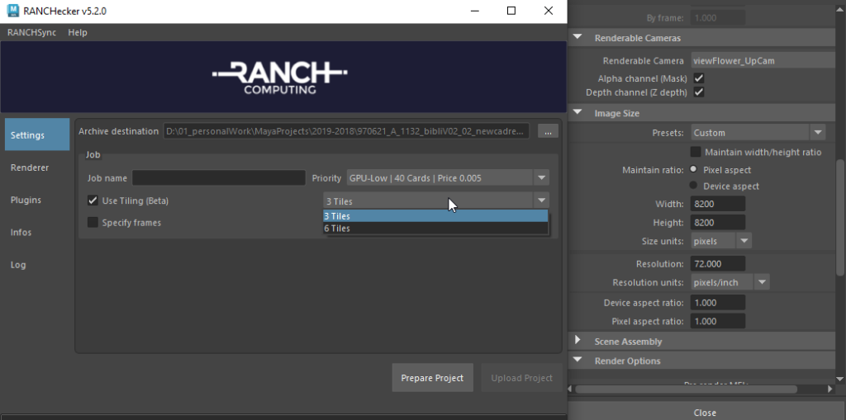Open the Resolution units pixels/inch dropdown
Image resolution: width=846 pixels, height=420 pixels.
pos(730,282)
